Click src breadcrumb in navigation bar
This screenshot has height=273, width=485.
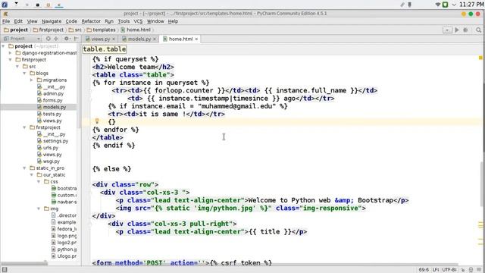tap(75, 30)
